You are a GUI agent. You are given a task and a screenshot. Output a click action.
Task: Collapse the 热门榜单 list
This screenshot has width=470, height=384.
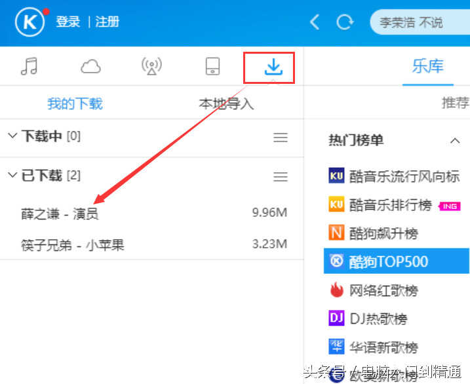(455, 140)
